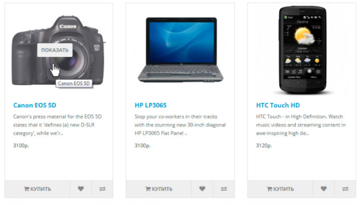Compare the Canon EOS 5D product
360x205 pixels.
(102, 189)
